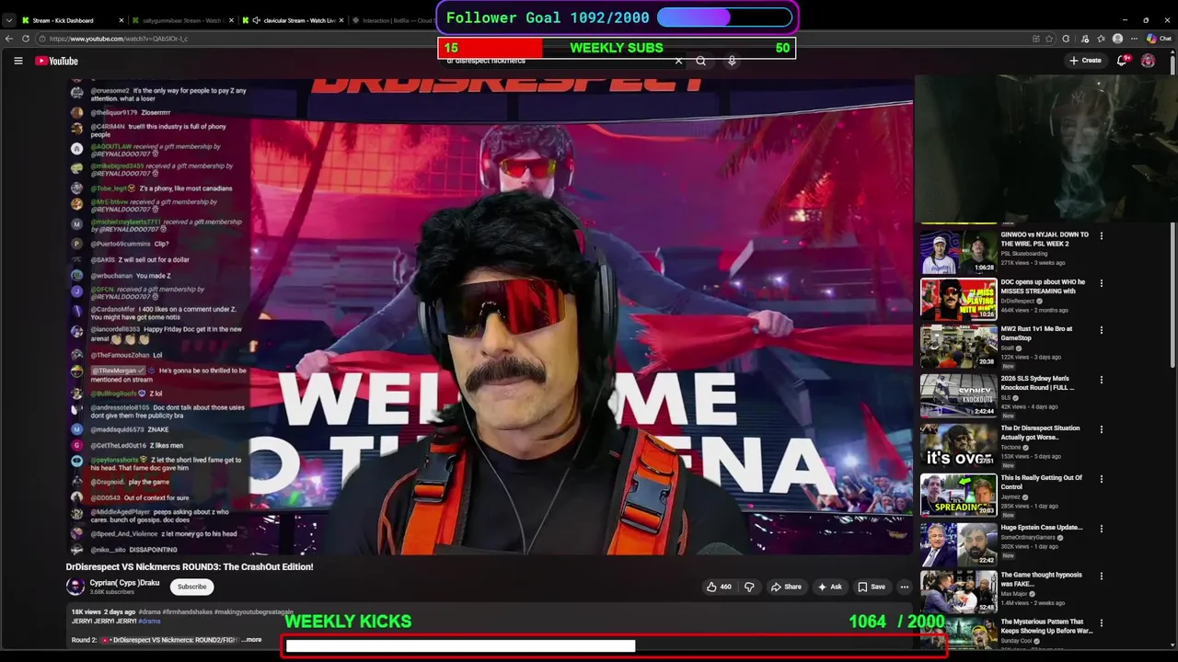1178x662 pixels.
Task: Open browser settings and more menu
Action: click(x=1135, y=39)
